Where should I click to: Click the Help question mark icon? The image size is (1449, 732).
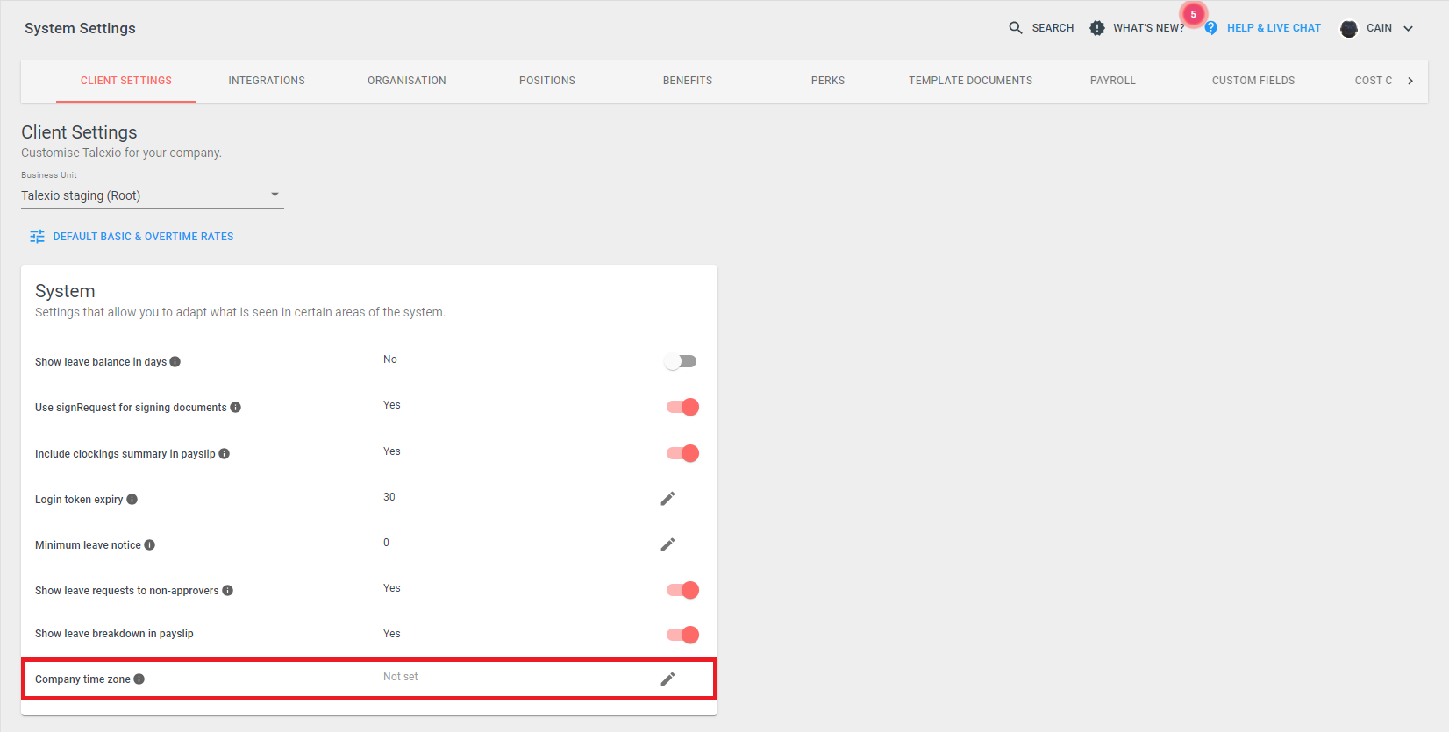pos(1210,28)
